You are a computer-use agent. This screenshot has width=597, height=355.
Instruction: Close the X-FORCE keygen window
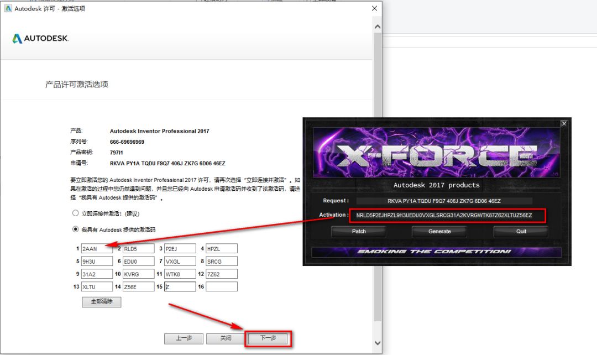click(564, 123)
